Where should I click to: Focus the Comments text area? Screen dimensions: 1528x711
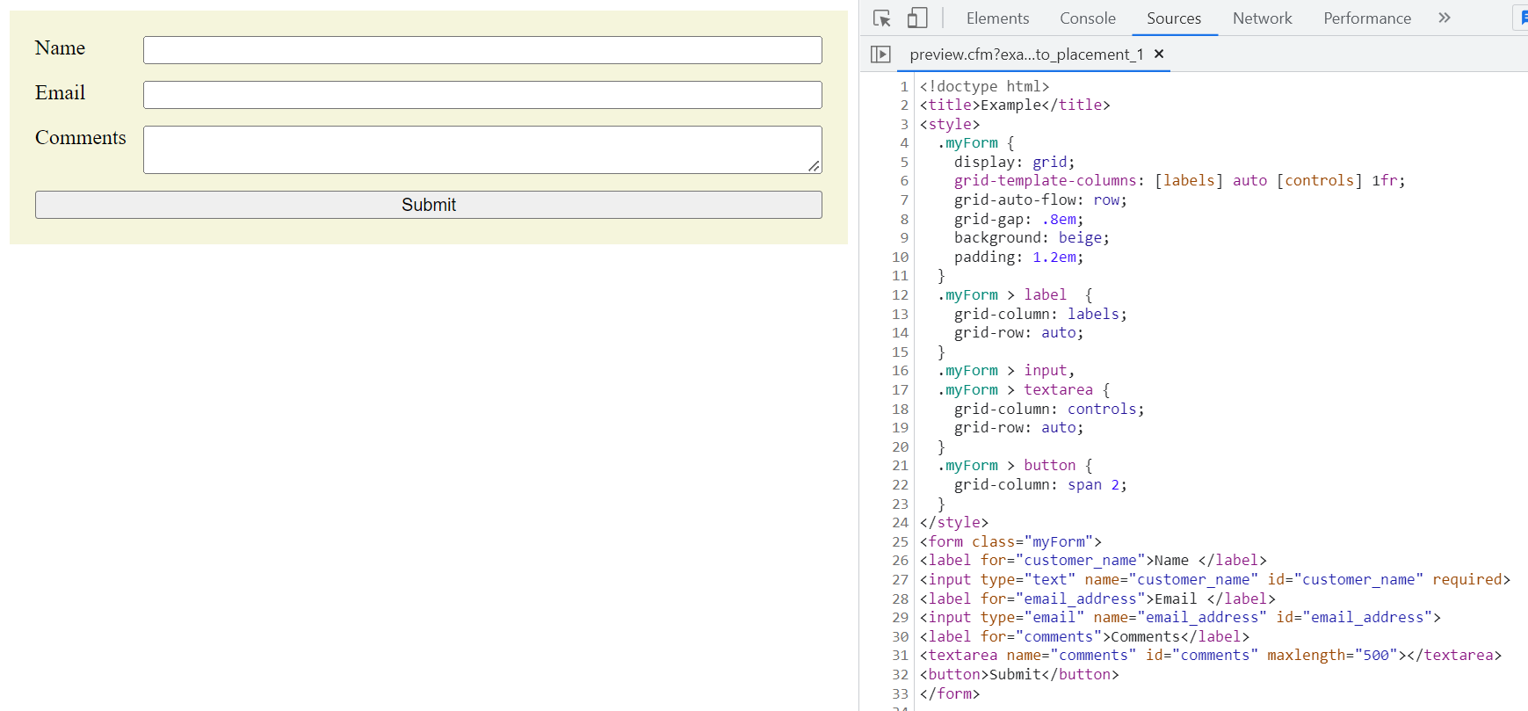tap(482, 149)
